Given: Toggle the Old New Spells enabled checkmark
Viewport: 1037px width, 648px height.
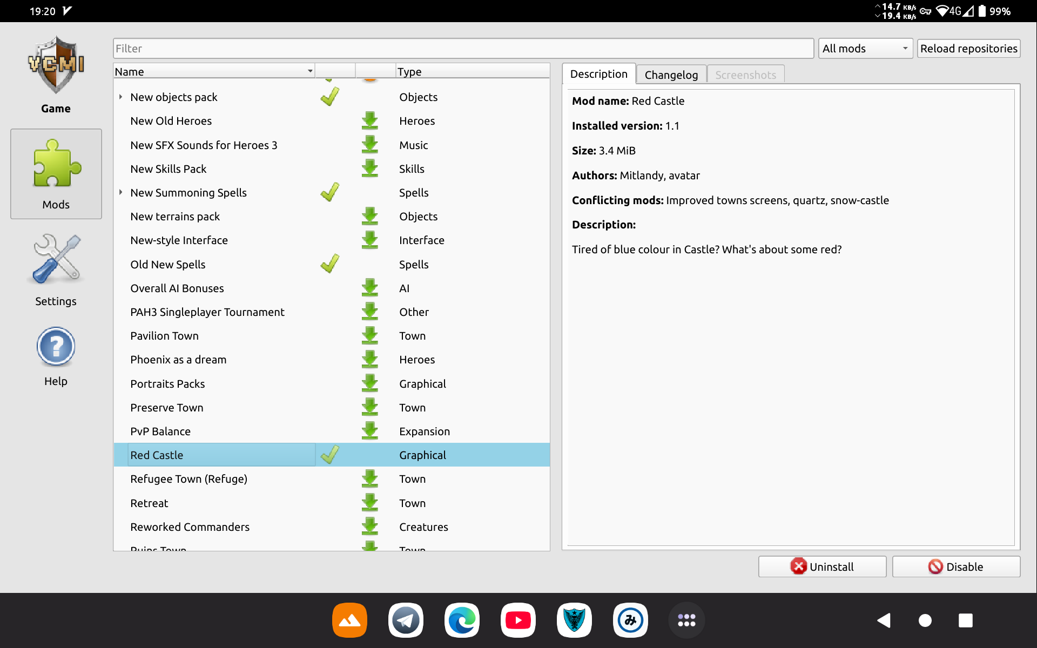Looking at the screenshot, I should (329, 264).
